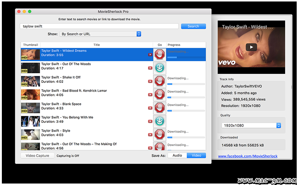Play the Wildest Dreams preview video
Screen dimensions: 297x185
pyautogui.click(x=251, y=47)
